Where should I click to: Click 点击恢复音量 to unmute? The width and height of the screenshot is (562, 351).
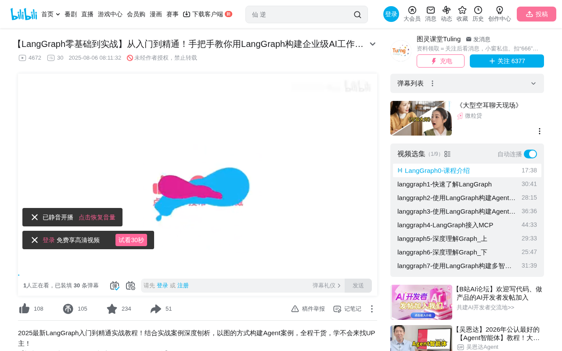point(97,217)
